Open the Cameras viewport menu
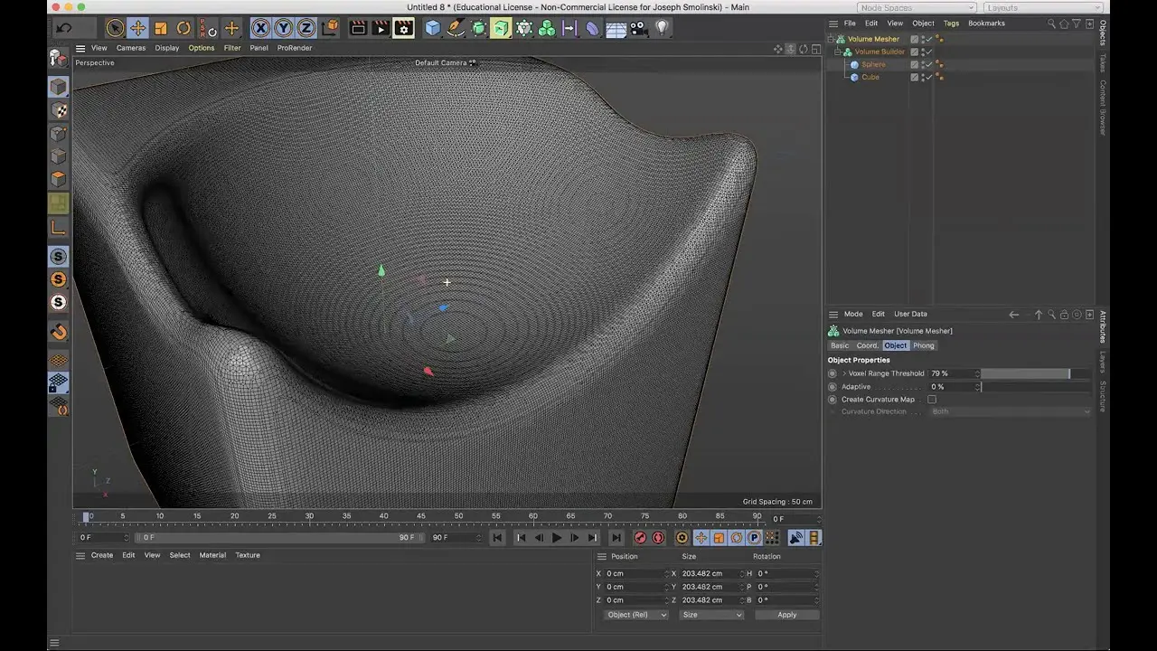The height and width of the screenshot is (651, 1157). (130, 48)
